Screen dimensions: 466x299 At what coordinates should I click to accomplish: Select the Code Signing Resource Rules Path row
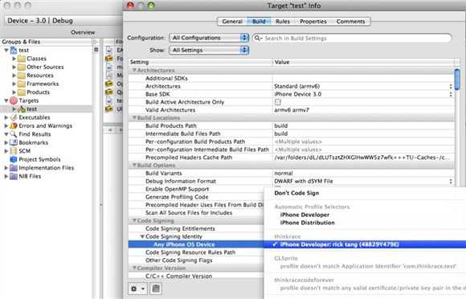196,252
